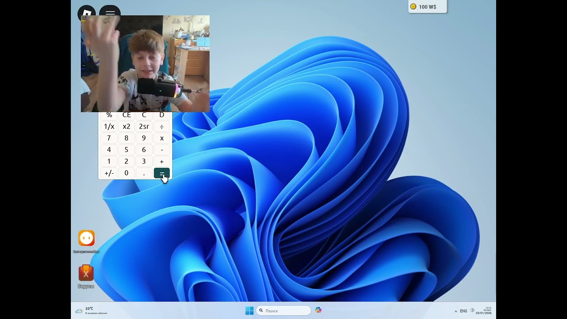Open the Windows Start button

[x=249, y=311]
